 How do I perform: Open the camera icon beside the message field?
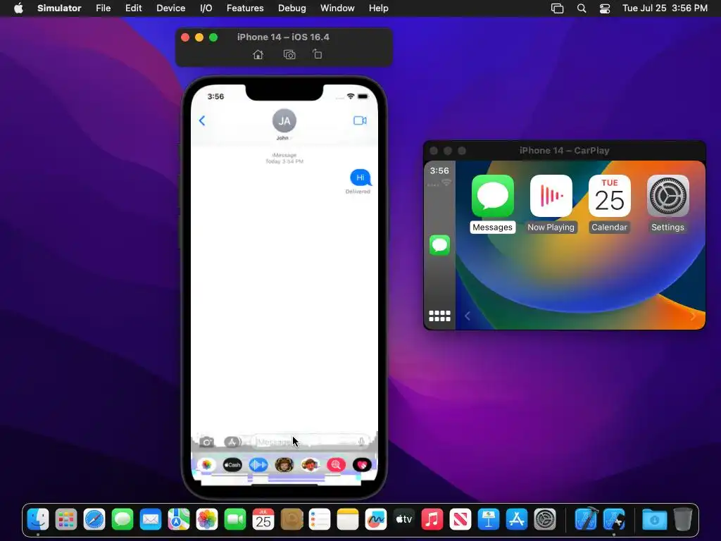[206, 442]
